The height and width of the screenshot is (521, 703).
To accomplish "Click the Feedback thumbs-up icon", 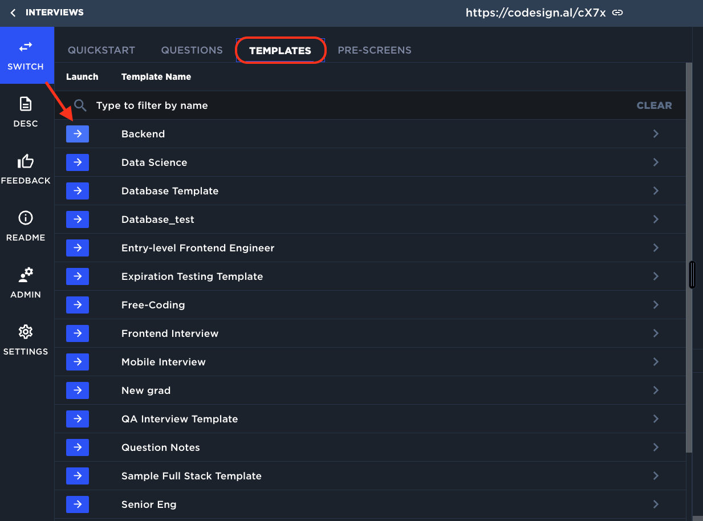I will [26, 161].
